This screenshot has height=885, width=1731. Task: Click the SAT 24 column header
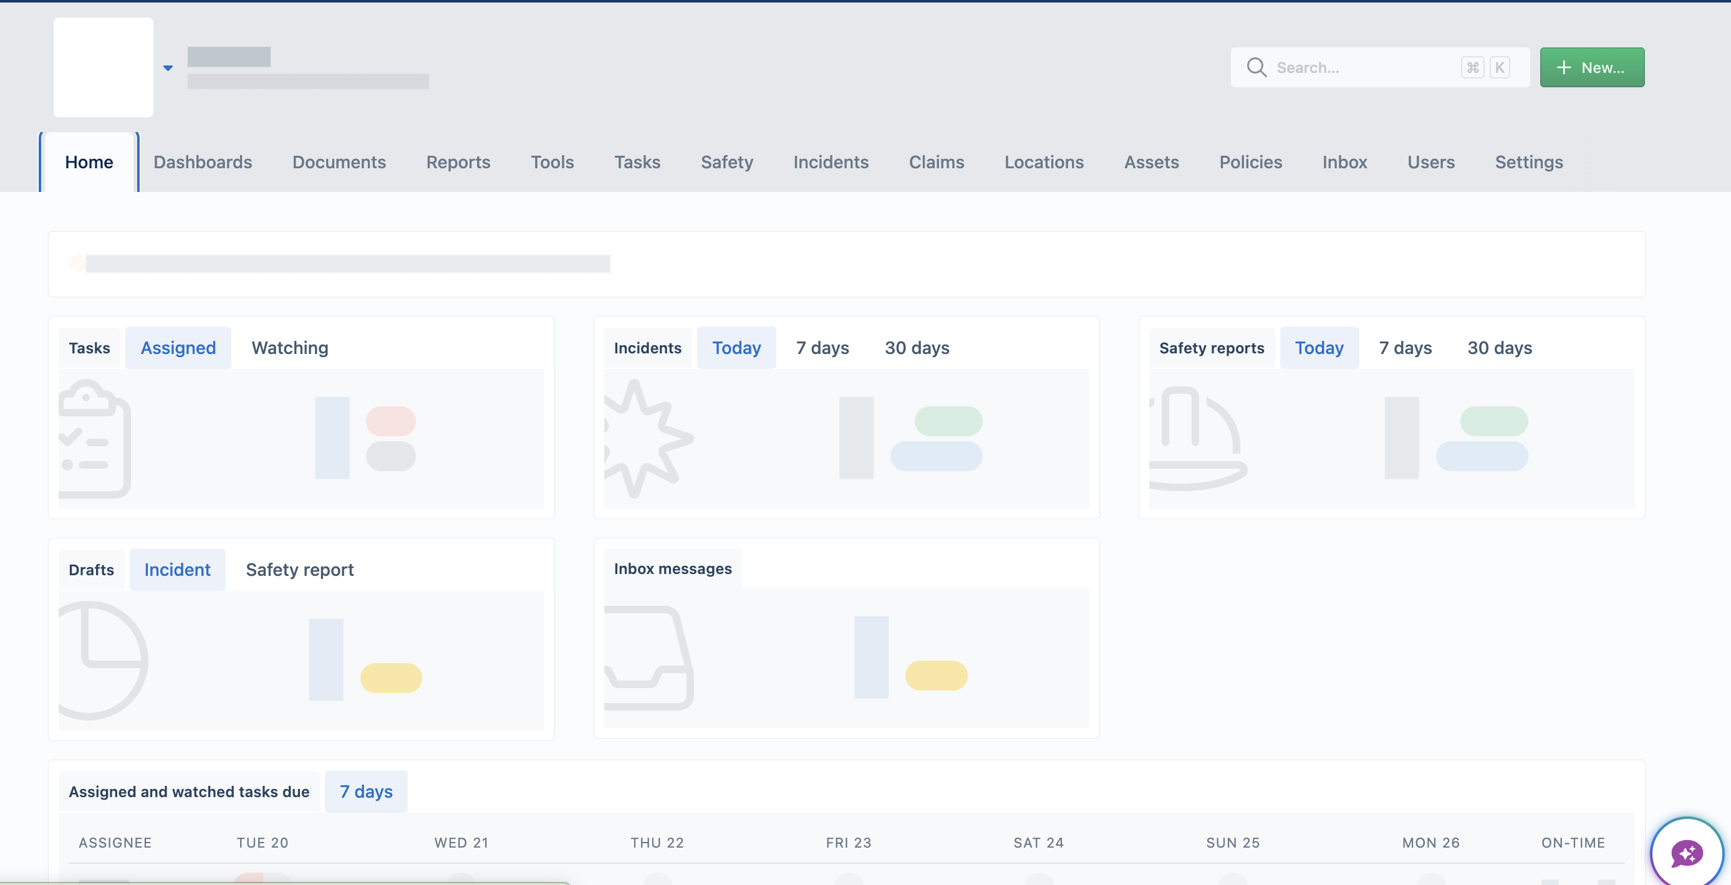(1038, 842)
